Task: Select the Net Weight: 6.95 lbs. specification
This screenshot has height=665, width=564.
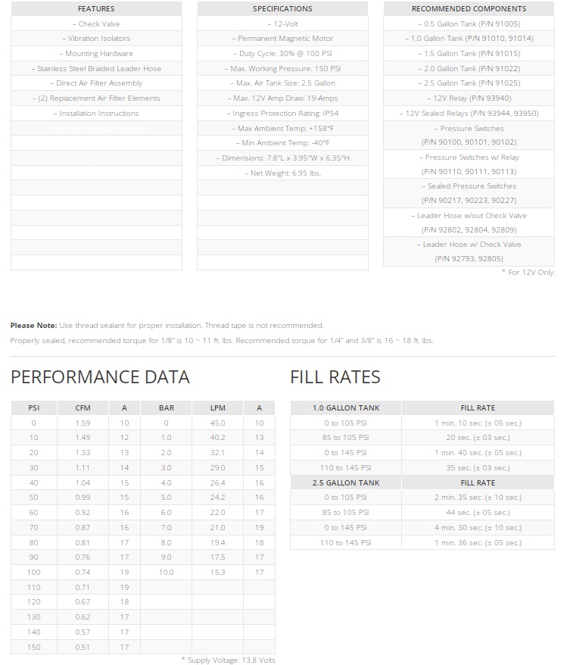Action: (x=282, y=173)
